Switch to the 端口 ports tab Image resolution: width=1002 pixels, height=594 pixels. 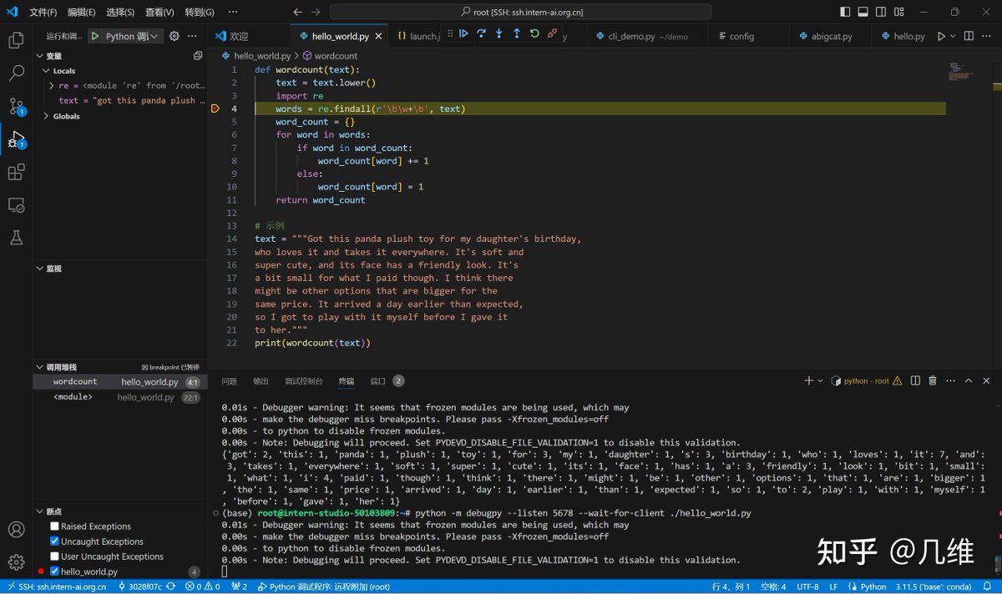pos(378,381)
